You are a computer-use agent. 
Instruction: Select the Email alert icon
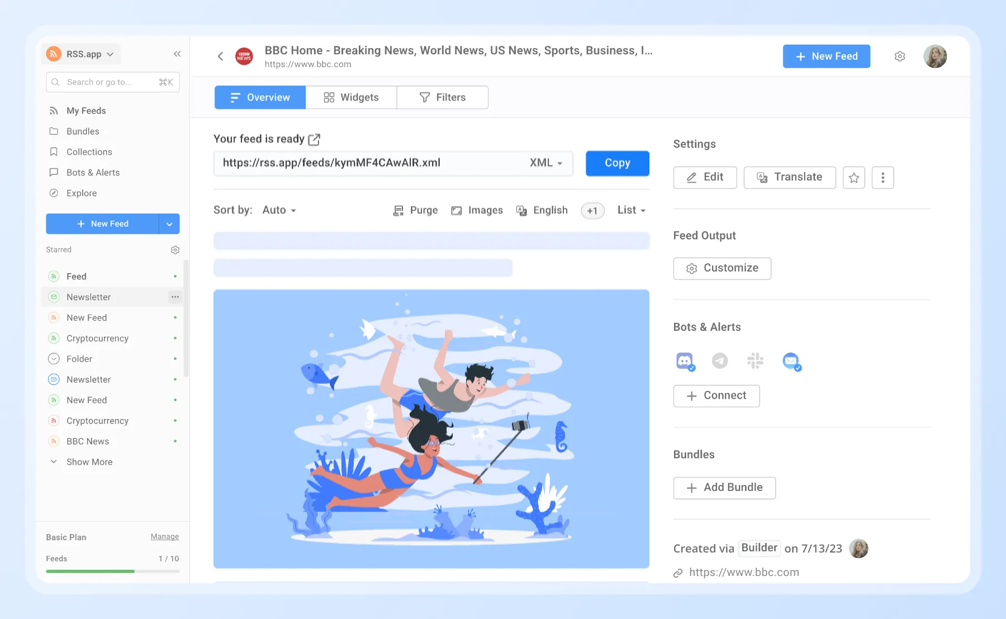(791, 361)
